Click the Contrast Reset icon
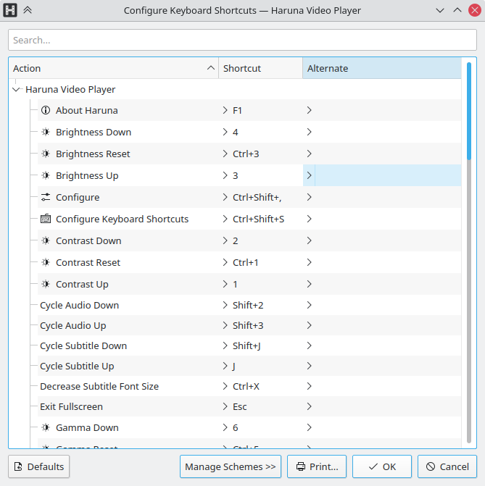Image resolution: width=485 pixels, height=486 pixels. click(46, 263)
